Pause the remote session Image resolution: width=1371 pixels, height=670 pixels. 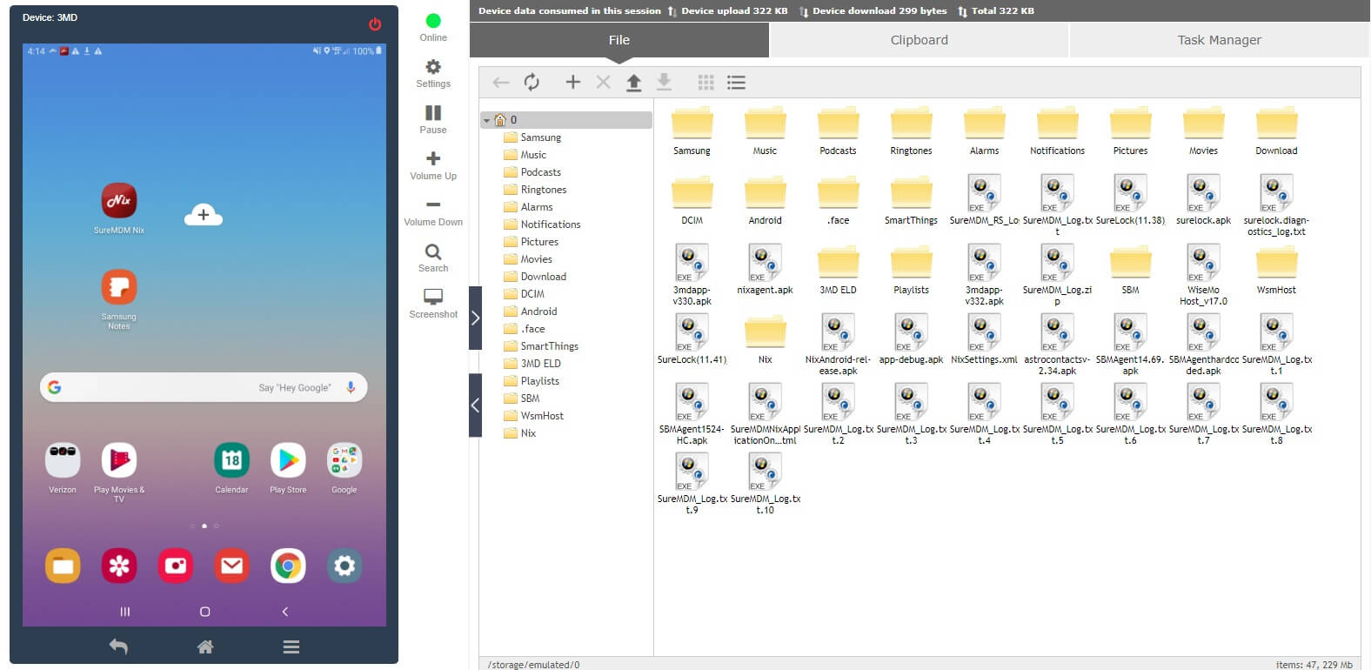click(433, 119)
